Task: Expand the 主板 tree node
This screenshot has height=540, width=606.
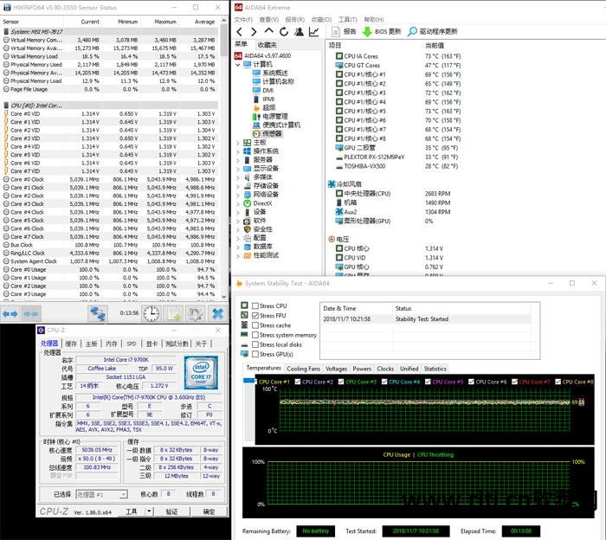Action: 238,143
